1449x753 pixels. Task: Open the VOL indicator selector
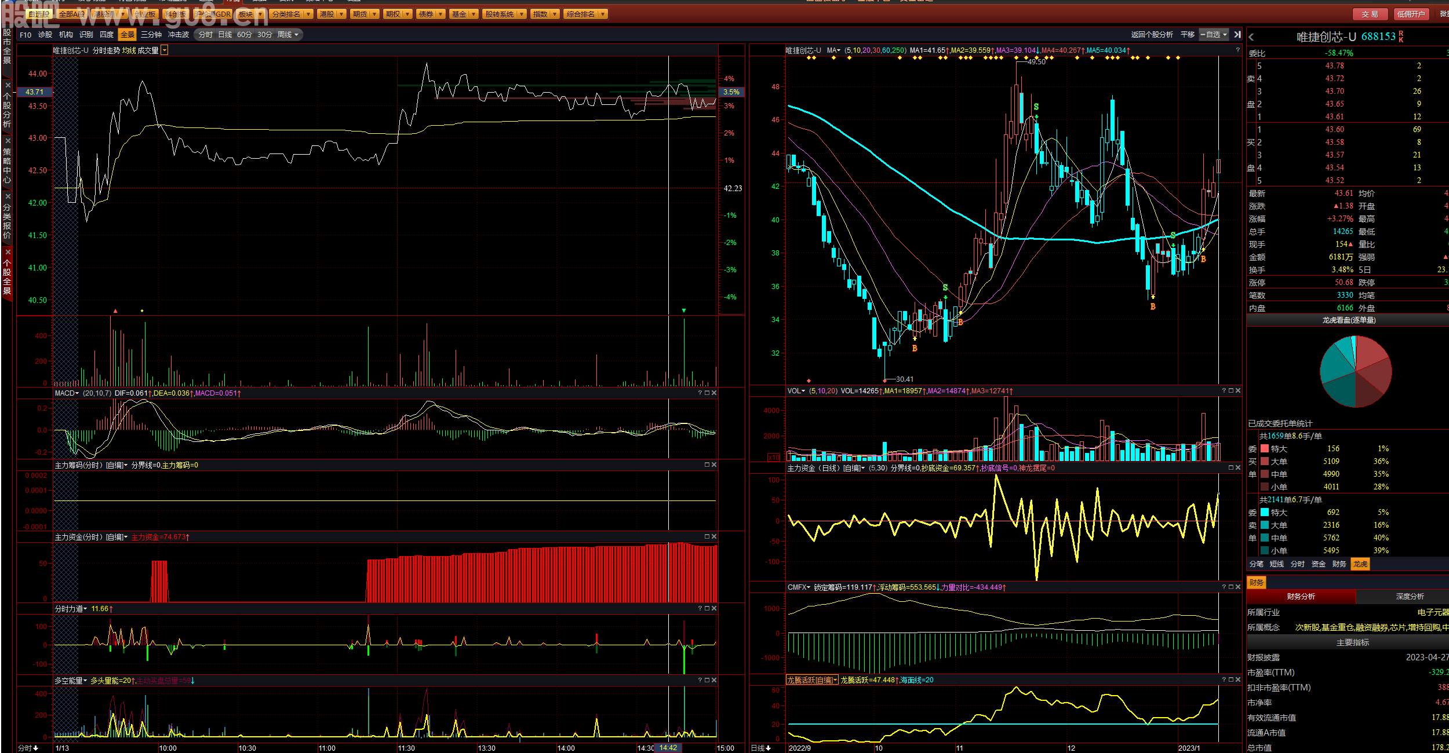796,391
